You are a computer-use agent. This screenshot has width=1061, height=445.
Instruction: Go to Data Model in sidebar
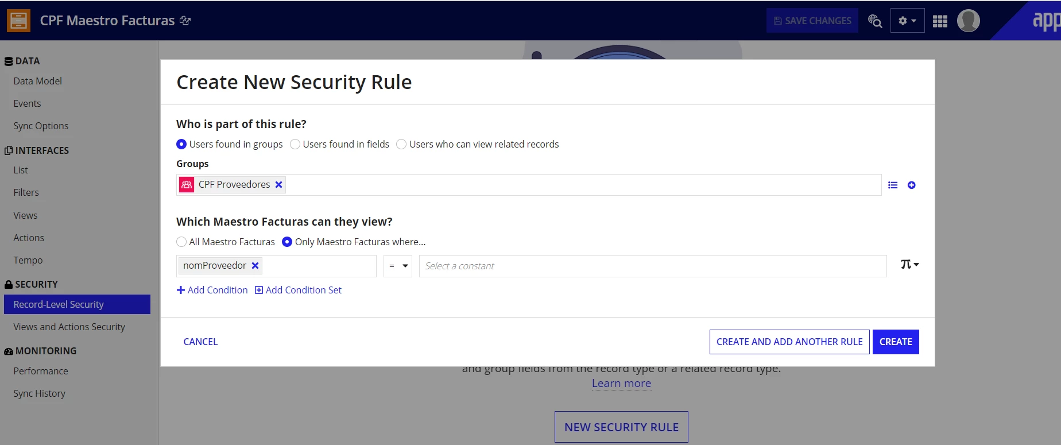pos(38,81)
